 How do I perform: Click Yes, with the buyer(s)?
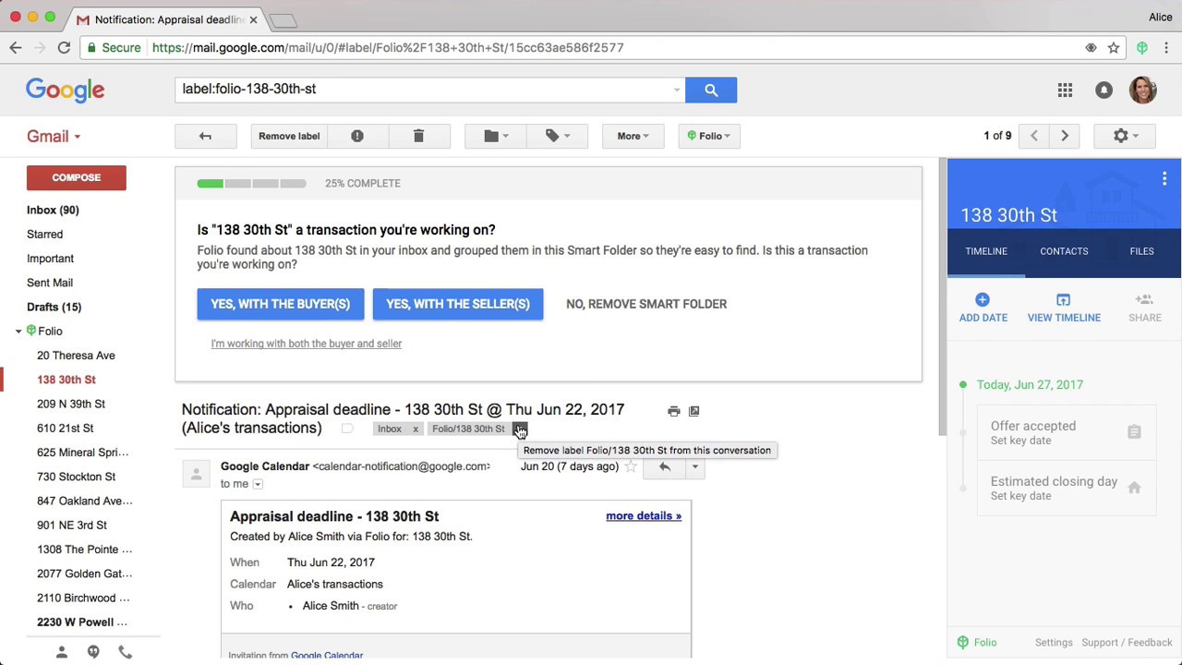tap(280, 304)
